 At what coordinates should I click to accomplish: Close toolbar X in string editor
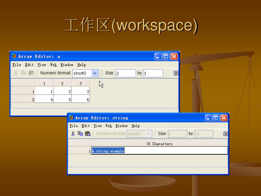(x=226, y=134)
